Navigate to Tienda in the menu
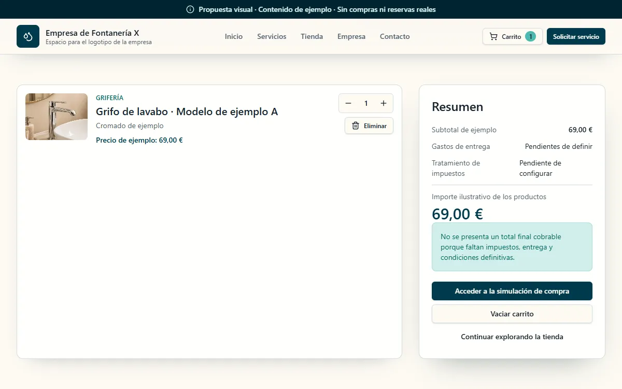Viewport: 622px width, 389px height. coord(312,36)
